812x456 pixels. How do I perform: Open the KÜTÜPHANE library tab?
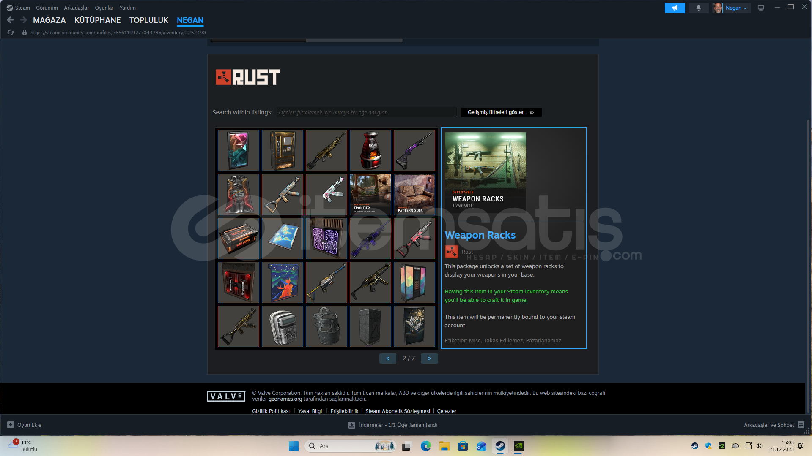point(97,20)
